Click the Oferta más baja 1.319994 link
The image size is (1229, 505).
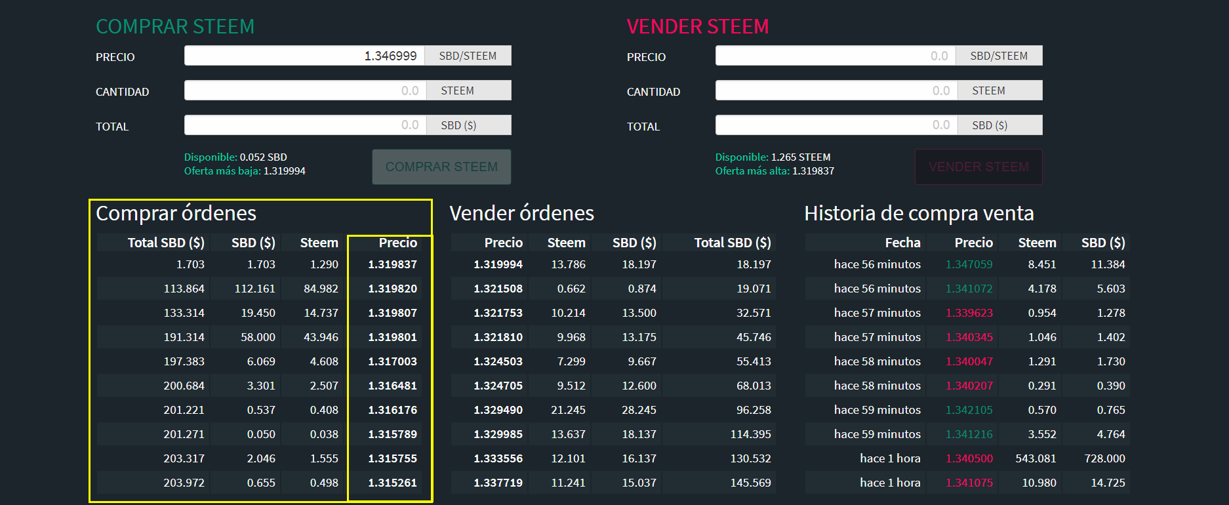[x=245, y=171]
